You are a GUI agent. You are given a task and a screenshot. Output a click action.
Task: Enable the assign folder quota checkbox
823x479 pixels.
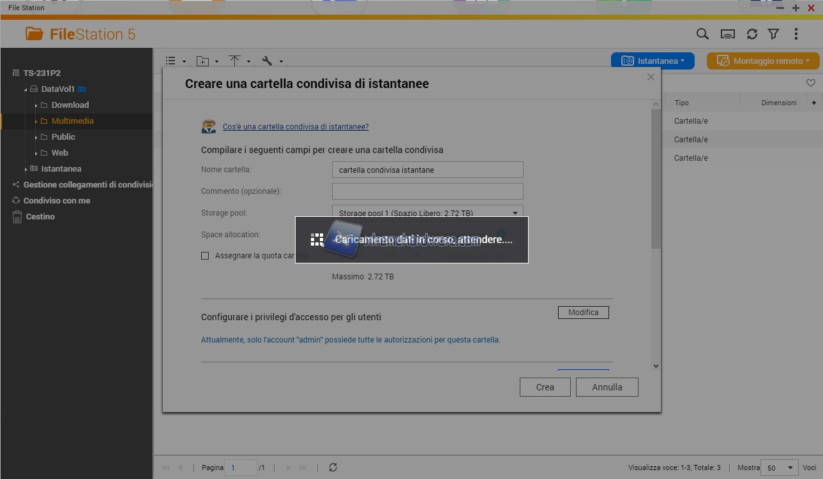coord(205,256)
